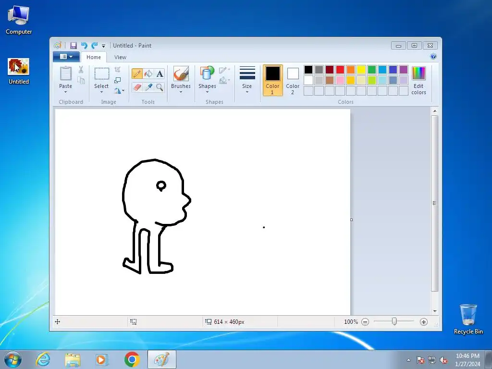492x369 pixels.
Task: Click the zoom out minus button
Action: tap(365, 322)
